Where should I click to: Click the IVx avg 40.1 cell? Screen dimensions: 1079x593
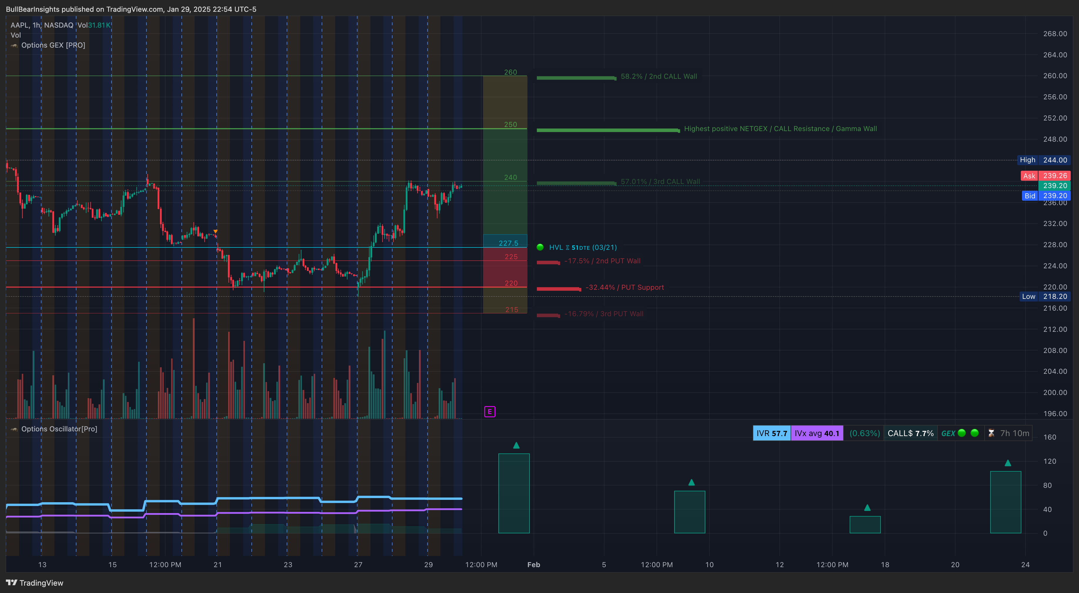(817, 433)
